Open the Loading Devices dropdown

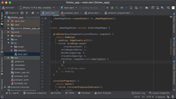[x=92, y=8]
